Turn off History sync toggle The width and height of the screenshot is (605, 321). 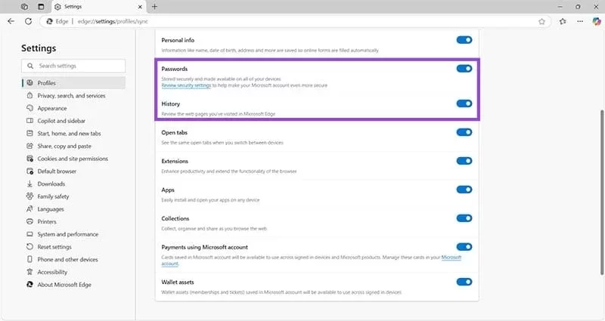pyautogui.click(x=464, y=103)
